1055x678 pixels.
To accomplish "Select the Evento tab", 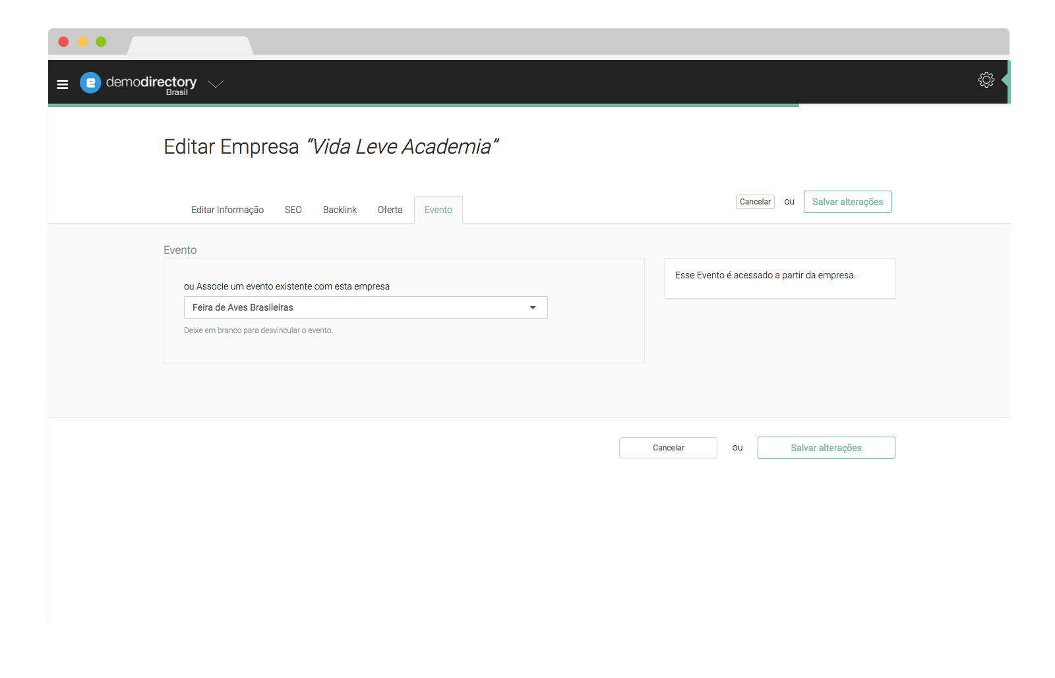I will [x=438, y=210].
